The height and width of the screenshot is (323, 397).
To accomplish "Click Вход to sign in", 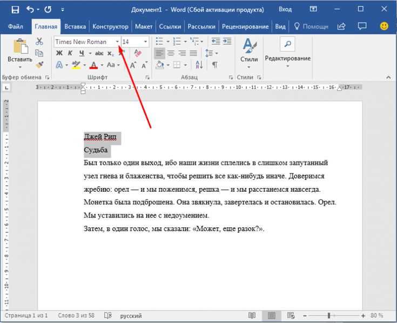I will tap(285, 10).
